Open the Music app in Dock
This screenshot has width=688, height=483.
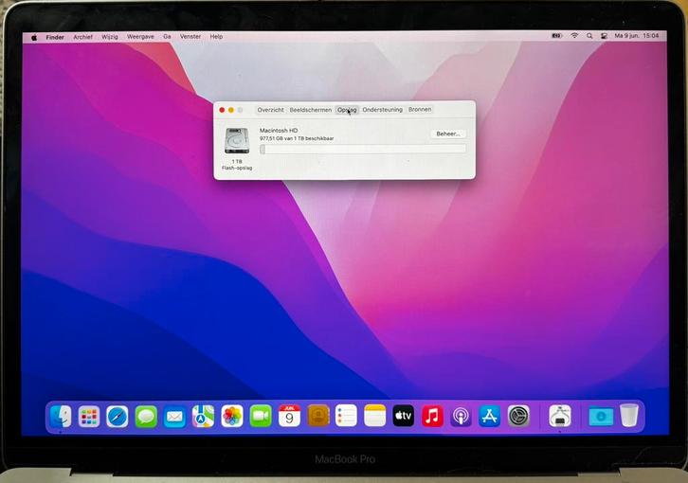tap(432, 416)
